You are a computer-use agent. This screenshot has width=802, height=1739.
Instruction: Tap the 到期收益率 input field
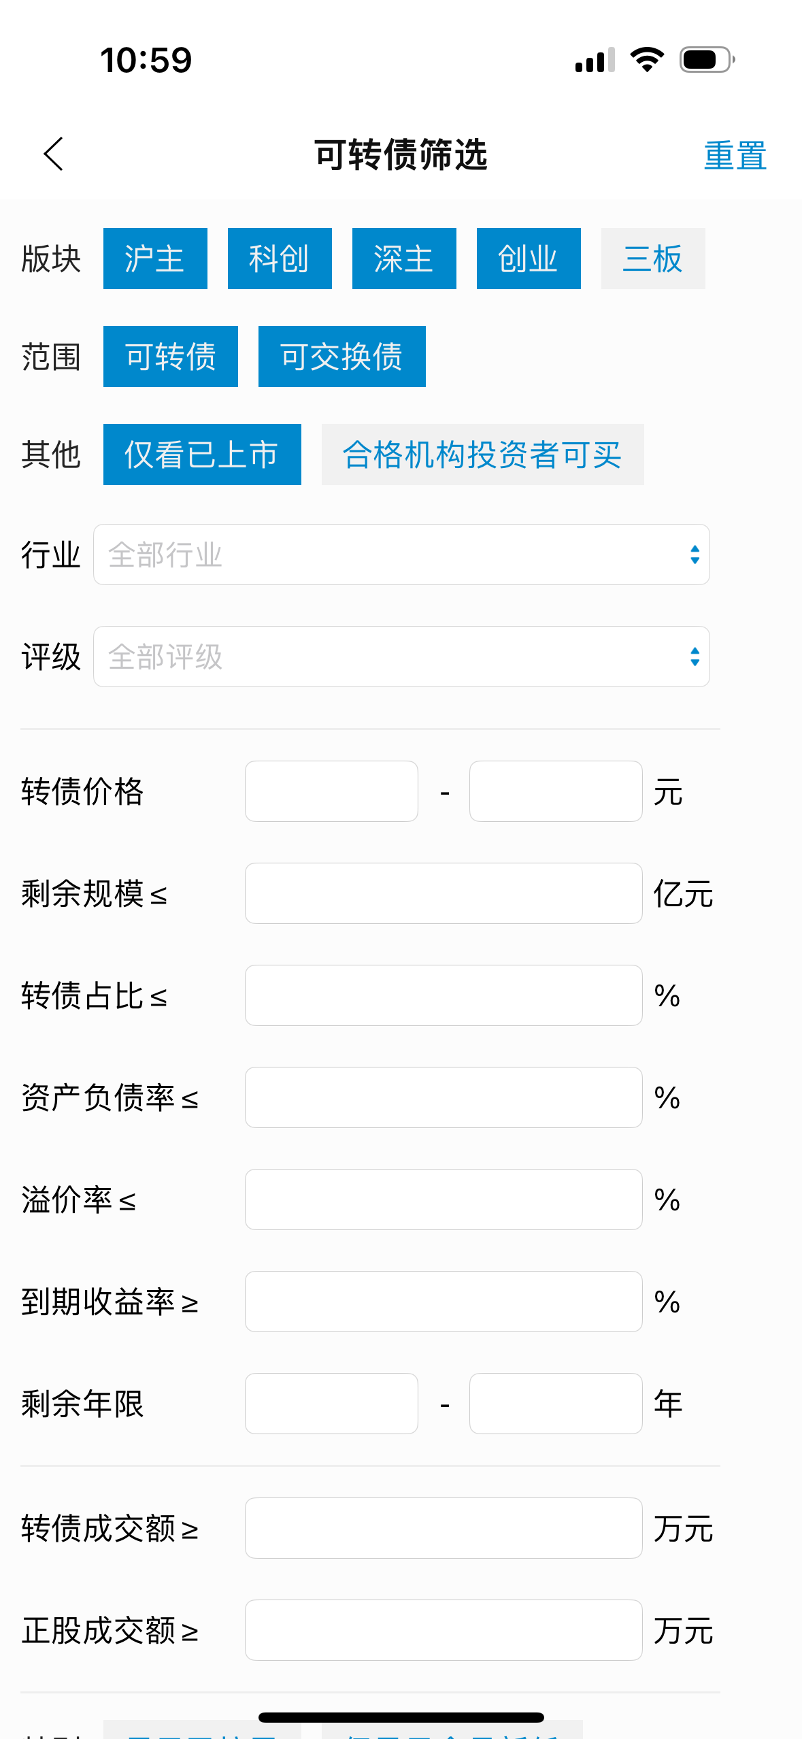[444, 1302]
